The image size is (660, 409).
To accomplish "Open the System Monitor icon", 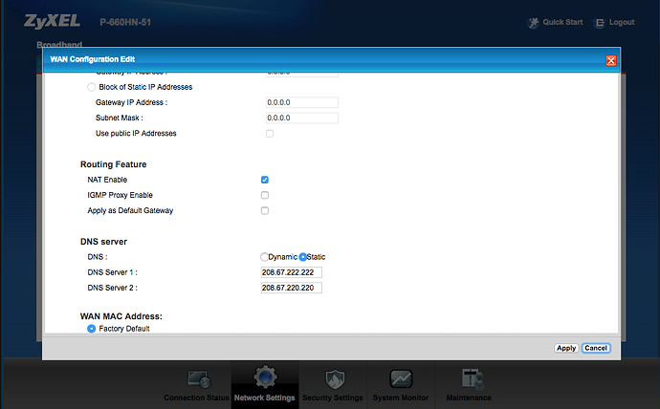I will 401,379.
